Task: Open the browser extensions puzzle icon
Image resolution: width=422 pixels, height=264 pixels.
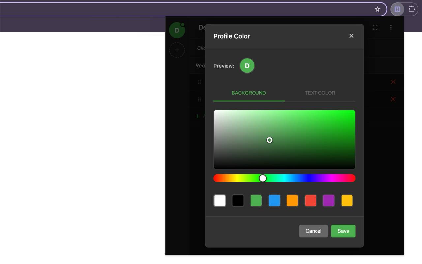Action: 412,9
